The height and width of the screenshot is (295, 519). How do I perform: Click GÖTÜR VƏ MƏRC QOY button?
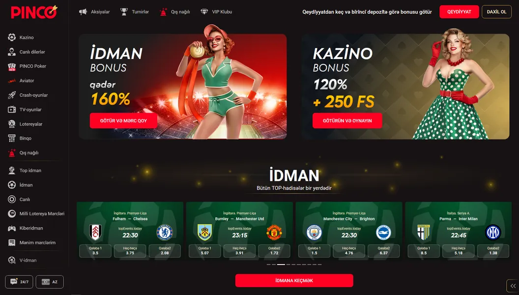click(x=123, y=120)
